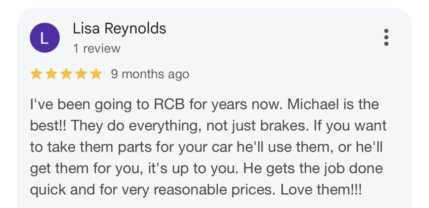The width and height of the screenshot is (429, 208).
Task: Click the "9 months ago" timestamp
Action: [x=150, y=74]
